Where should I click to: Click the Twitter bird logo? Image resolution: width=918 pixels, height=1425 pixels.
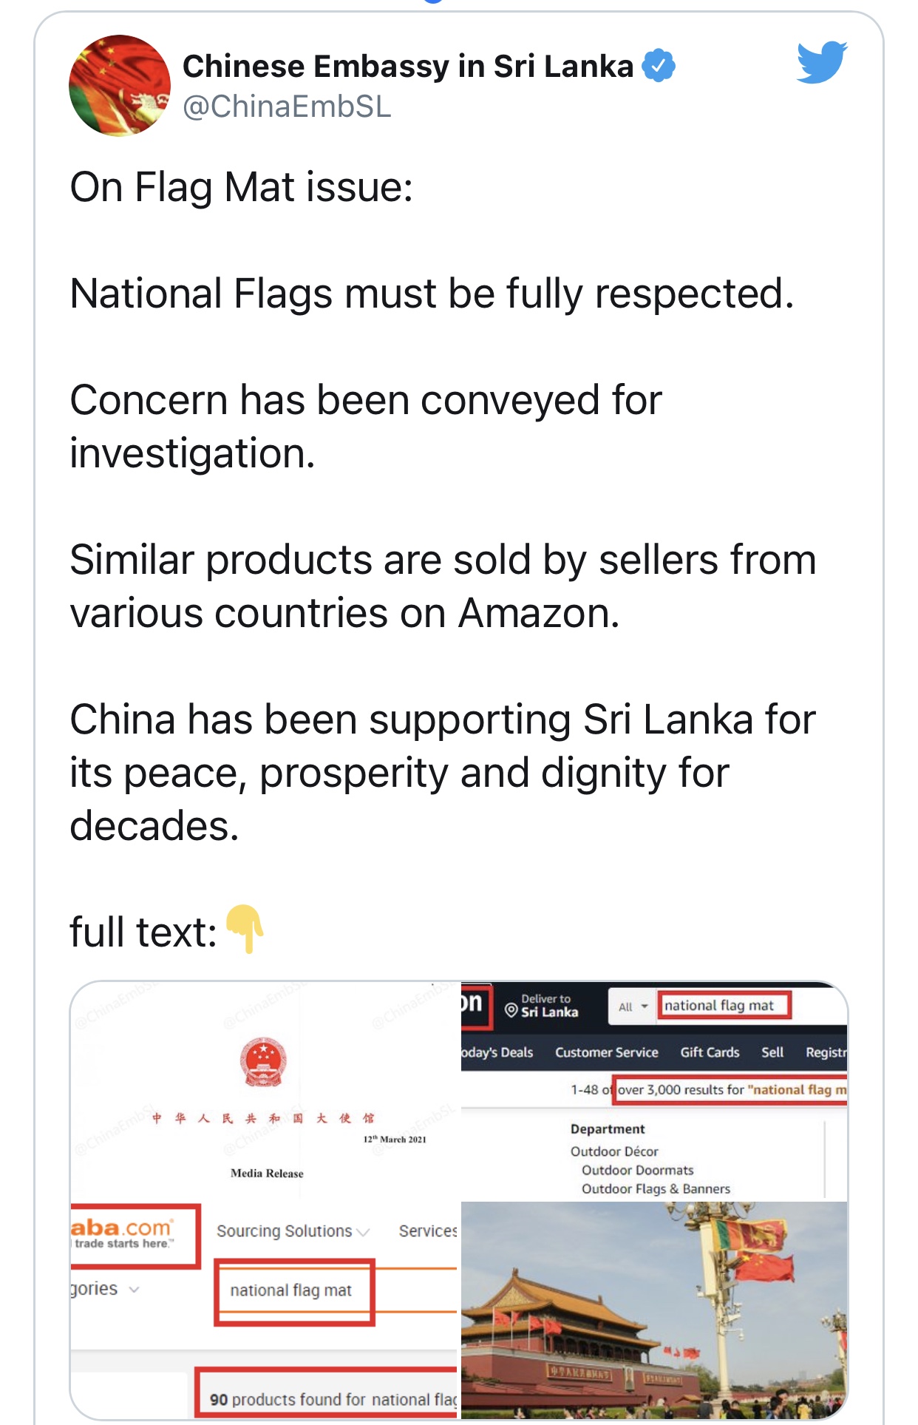(821, 62)
